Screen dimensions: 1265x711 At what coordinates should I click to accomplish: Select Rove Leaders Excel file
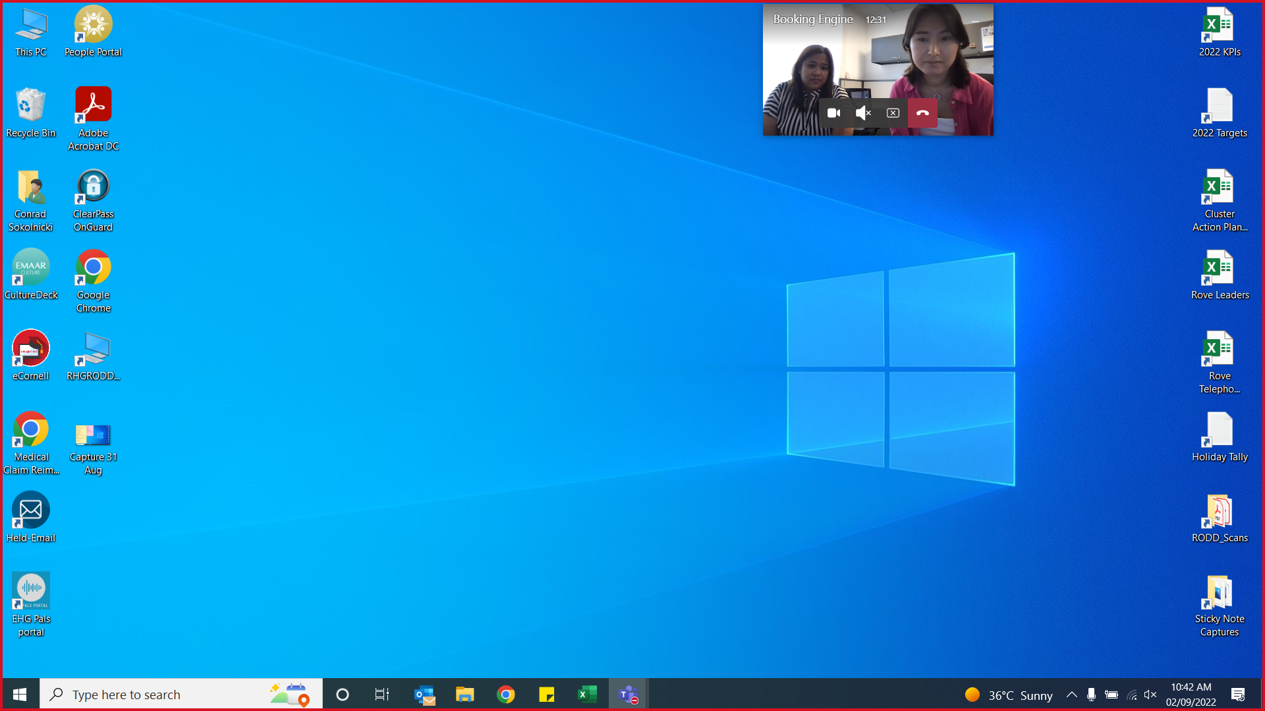(1219, 275)
